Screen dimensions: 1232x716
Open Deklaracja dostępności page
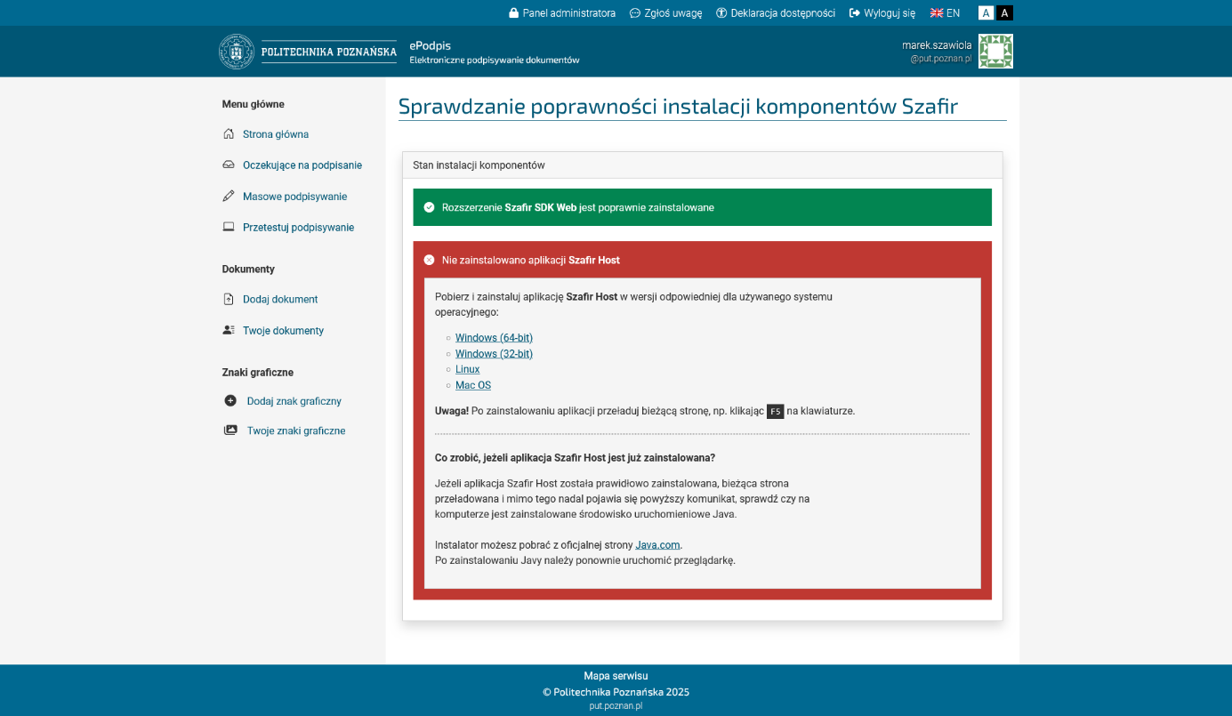776,13
